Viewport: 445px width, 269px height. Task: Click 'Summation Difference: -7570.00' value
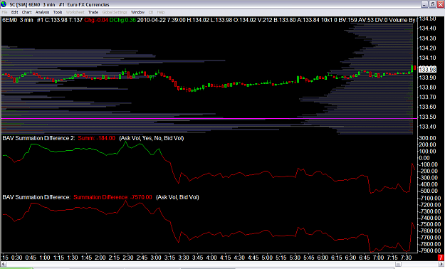click(112, 197)
